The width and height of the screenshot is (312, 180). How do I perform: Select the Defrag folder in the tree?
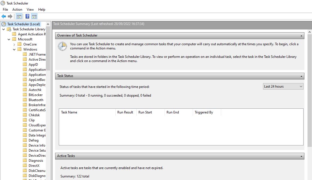[33, 140]
